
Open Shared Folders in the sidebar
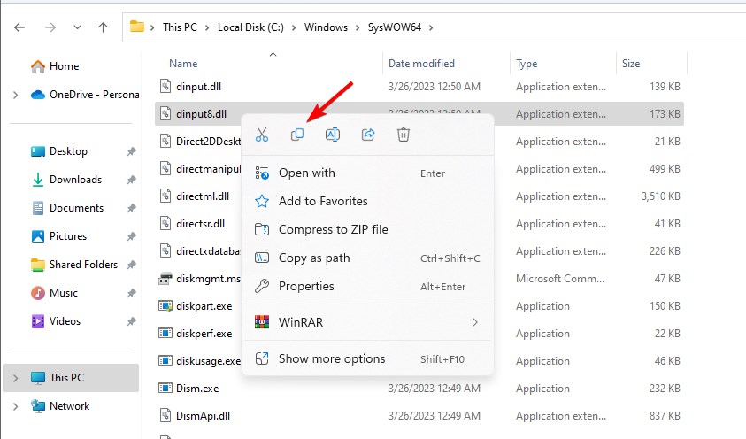pyautogui.click(x=74, y=265)
